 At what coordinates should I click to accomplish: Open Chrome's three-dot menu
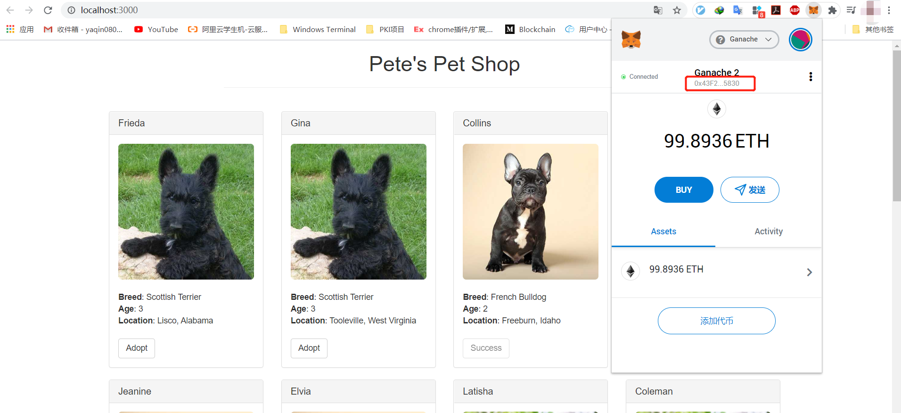tap(889, 10)
